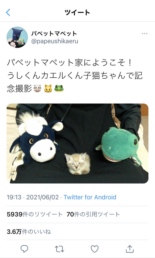Tap the share upload icon
Screen dimensions: 155x258
point(130,249)
